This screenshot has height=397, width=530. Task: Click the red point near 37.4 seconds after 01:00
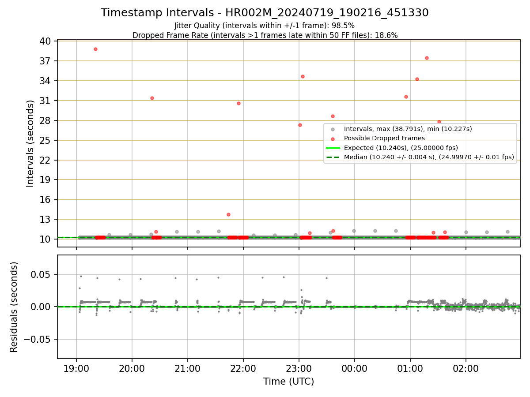(x=427, y=58)
